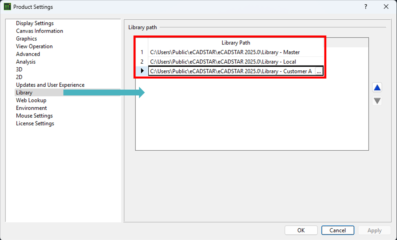Select the 2D settings category
This screenshot has width=397, height=240.
[x=19, y=77]
